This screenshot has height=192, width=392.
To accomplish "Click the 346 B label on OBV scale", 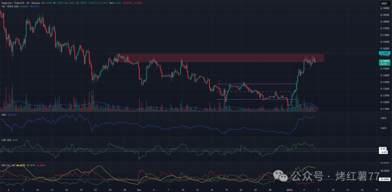I will point(384,118).
